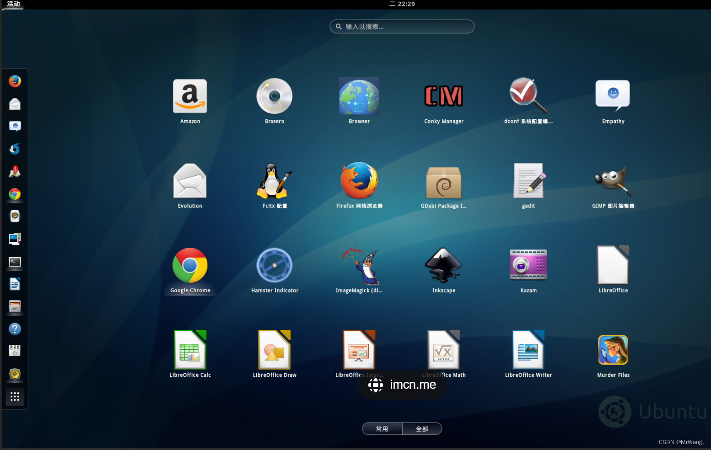Click the Writer document icon in the dock
This screenshot has width=711, height=450.
tap(15, 284)
